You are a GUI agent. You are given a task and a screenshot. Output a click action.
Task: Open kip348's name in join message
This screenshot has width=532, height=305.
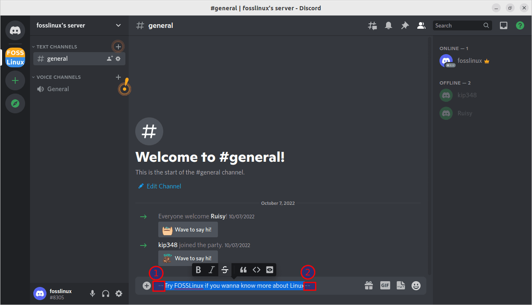168,245
